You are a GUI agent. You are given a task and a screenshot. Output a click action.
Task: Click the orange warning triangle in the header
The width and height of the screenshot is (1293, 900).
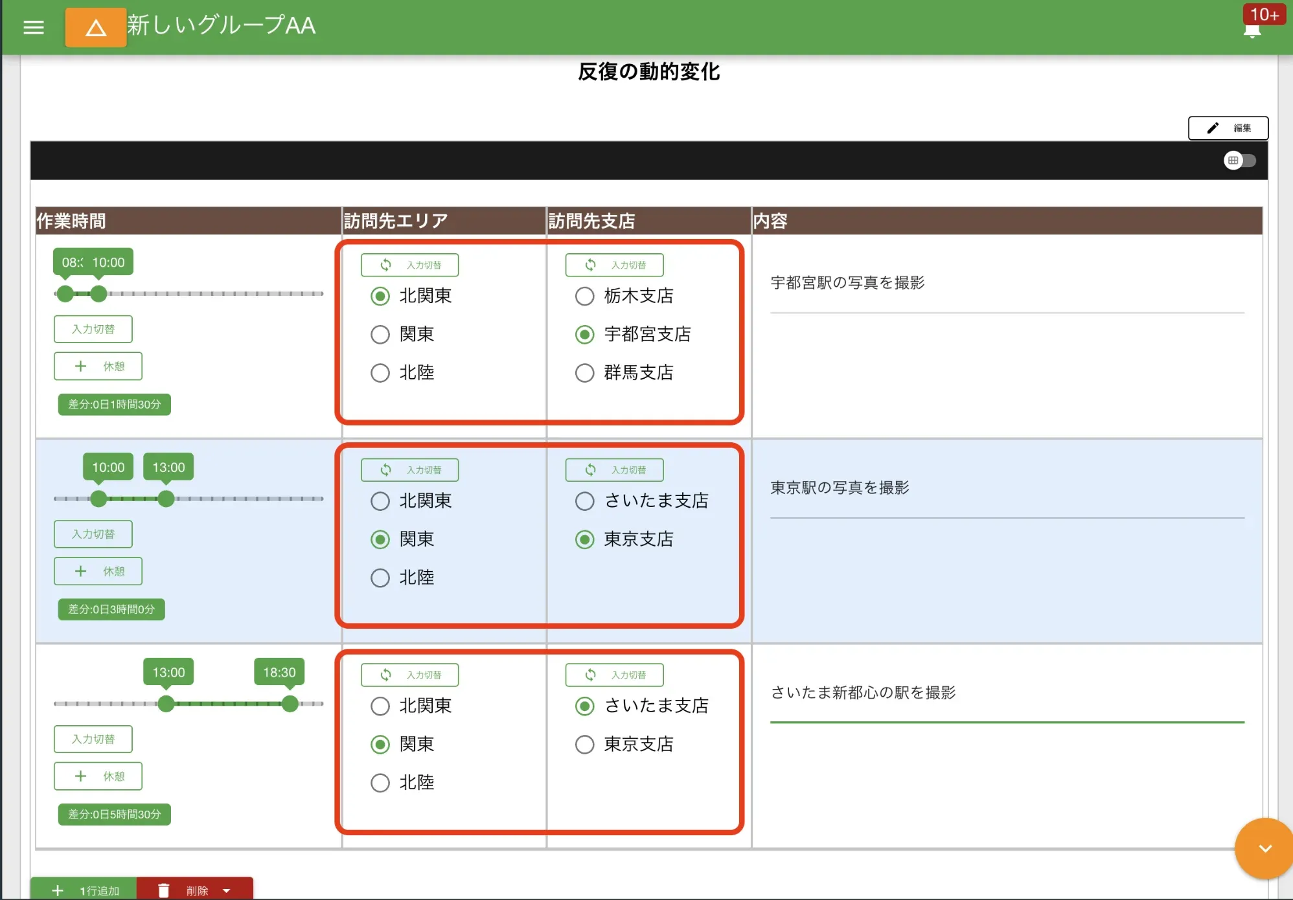[95, 27]
